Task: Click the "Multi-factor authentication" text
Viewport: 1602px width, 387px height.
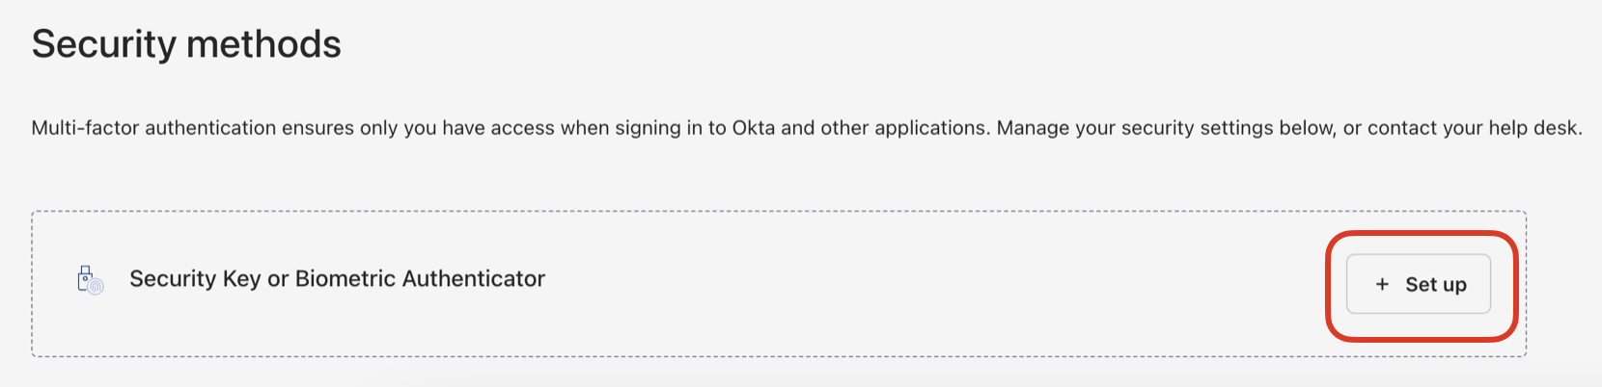Action: point(153,128)
